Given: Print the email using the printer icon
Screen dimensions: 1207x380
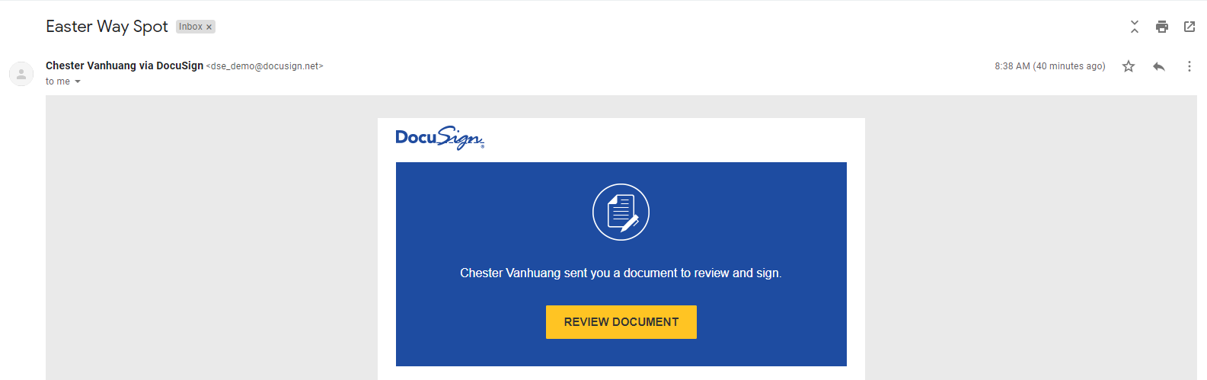Looking at the screenshot, I should click(1162, 27).
